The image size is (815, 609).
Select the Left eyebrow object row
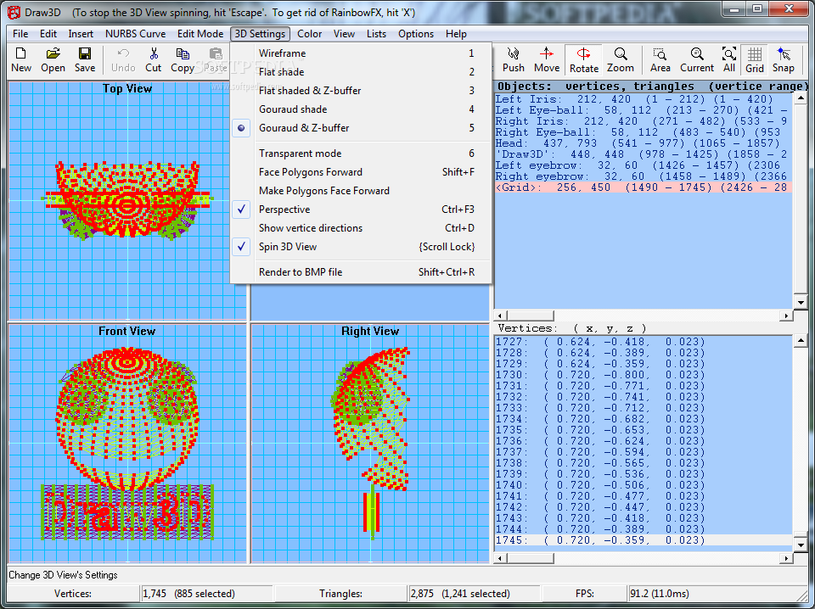644,165
